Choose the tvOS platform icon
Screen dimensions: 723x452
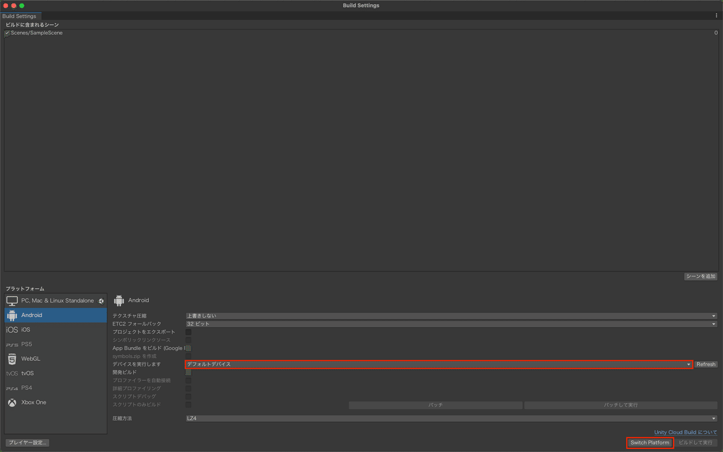point(12,373)
